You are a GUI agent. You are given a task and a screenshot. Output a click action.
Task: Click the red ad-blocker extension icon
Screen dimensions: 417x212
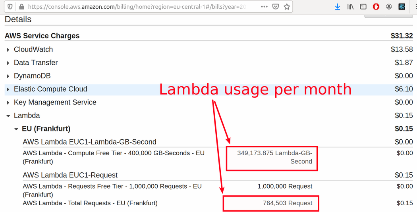pos(376,7)
